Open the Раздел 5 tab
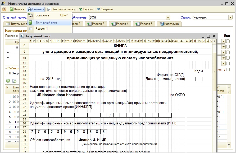236x153 pixels. [144, 24]
